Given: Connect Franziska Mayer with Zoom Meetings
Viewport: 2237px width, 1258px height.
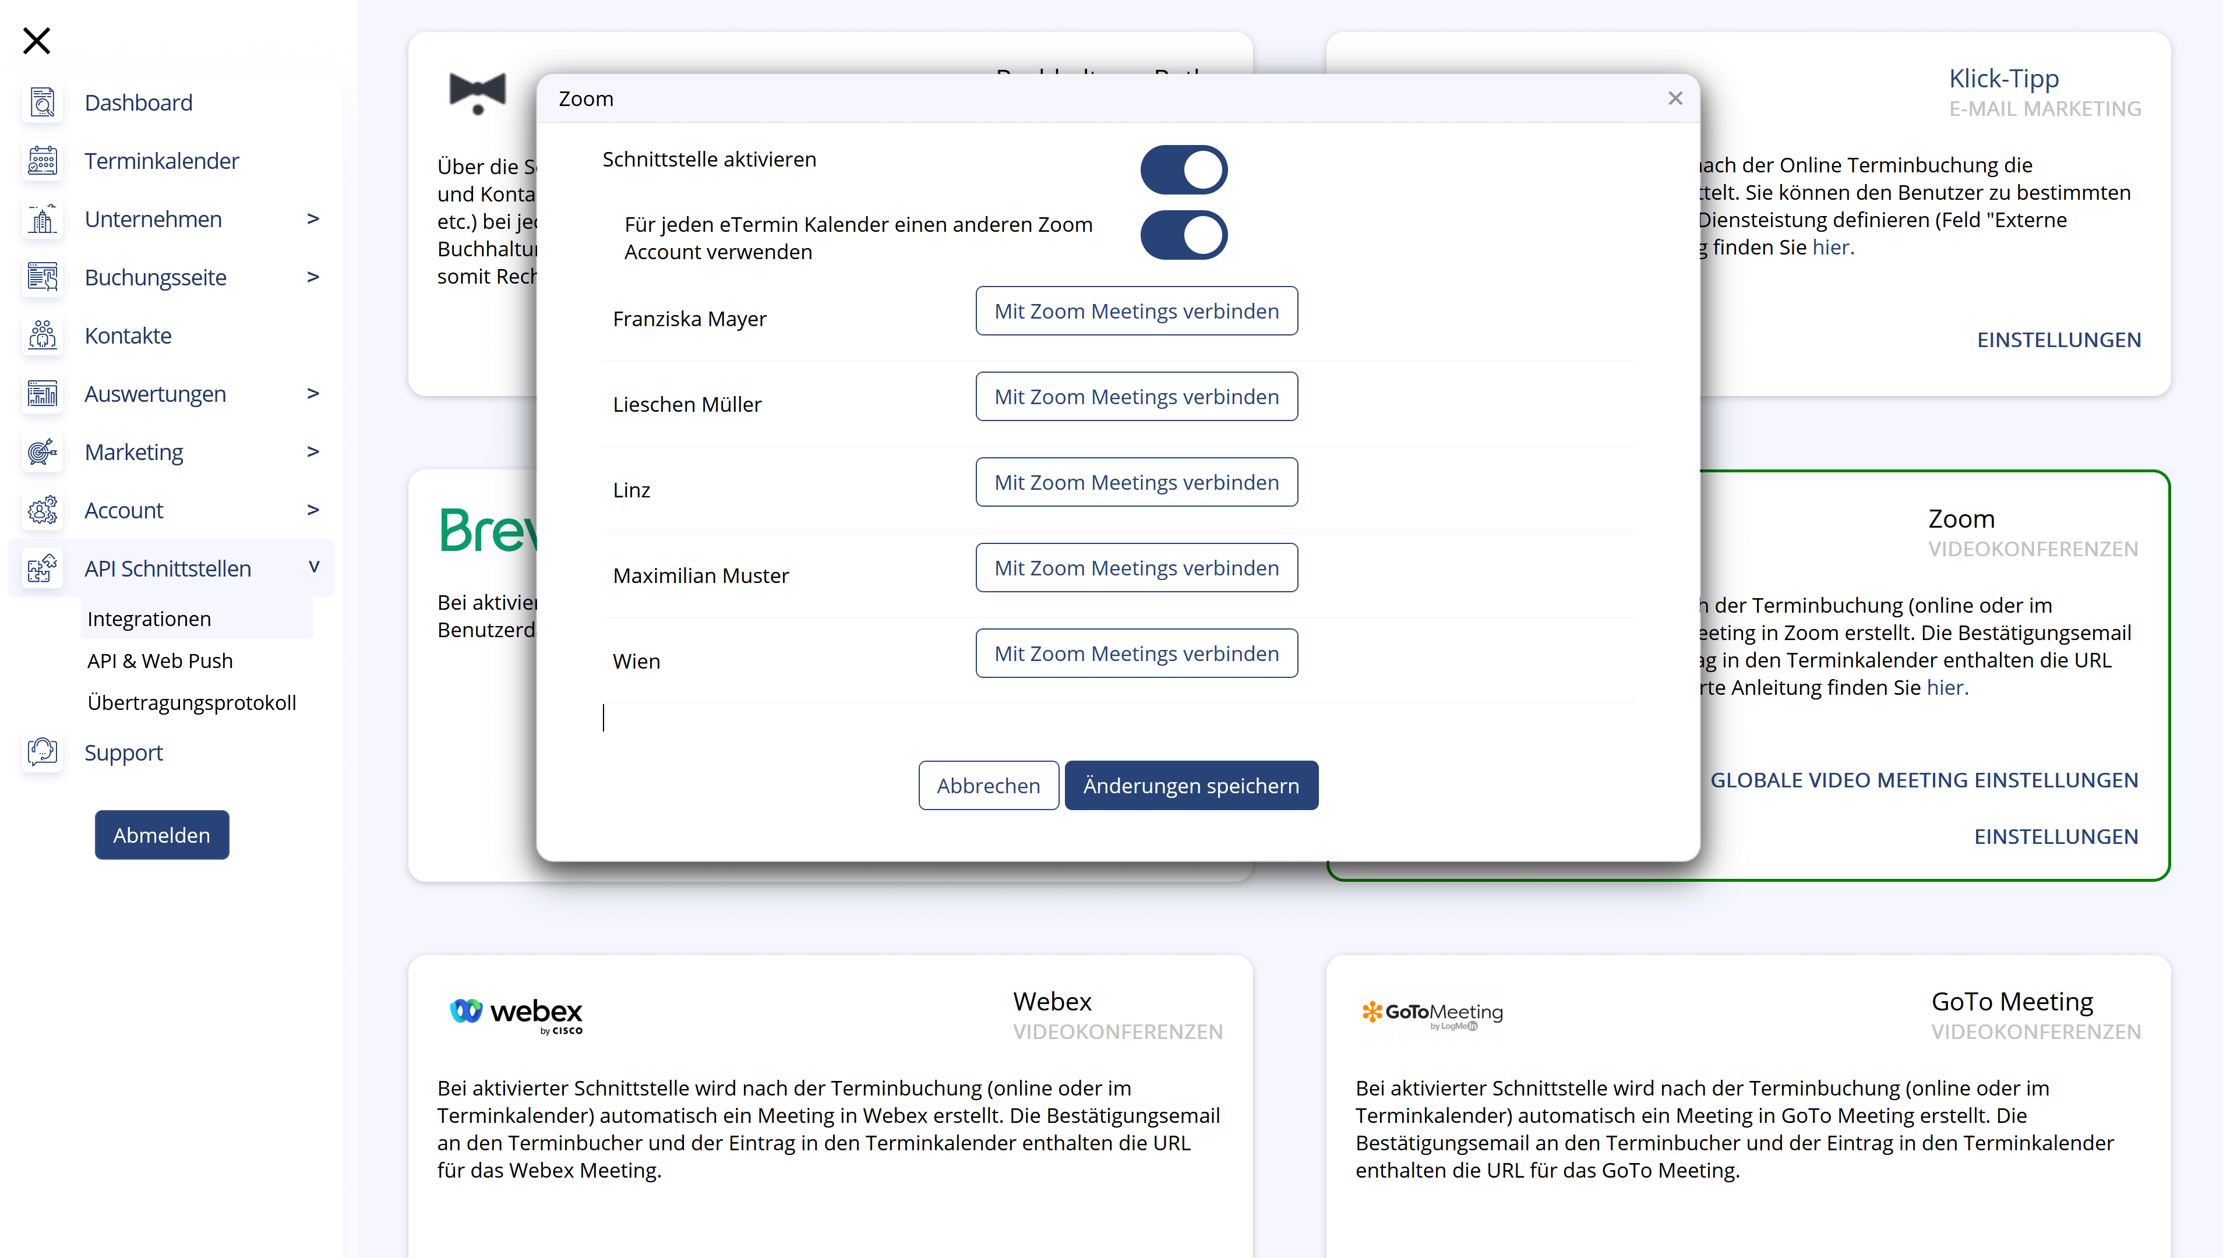Looking at the screenshot, I should coord(1136,311).
